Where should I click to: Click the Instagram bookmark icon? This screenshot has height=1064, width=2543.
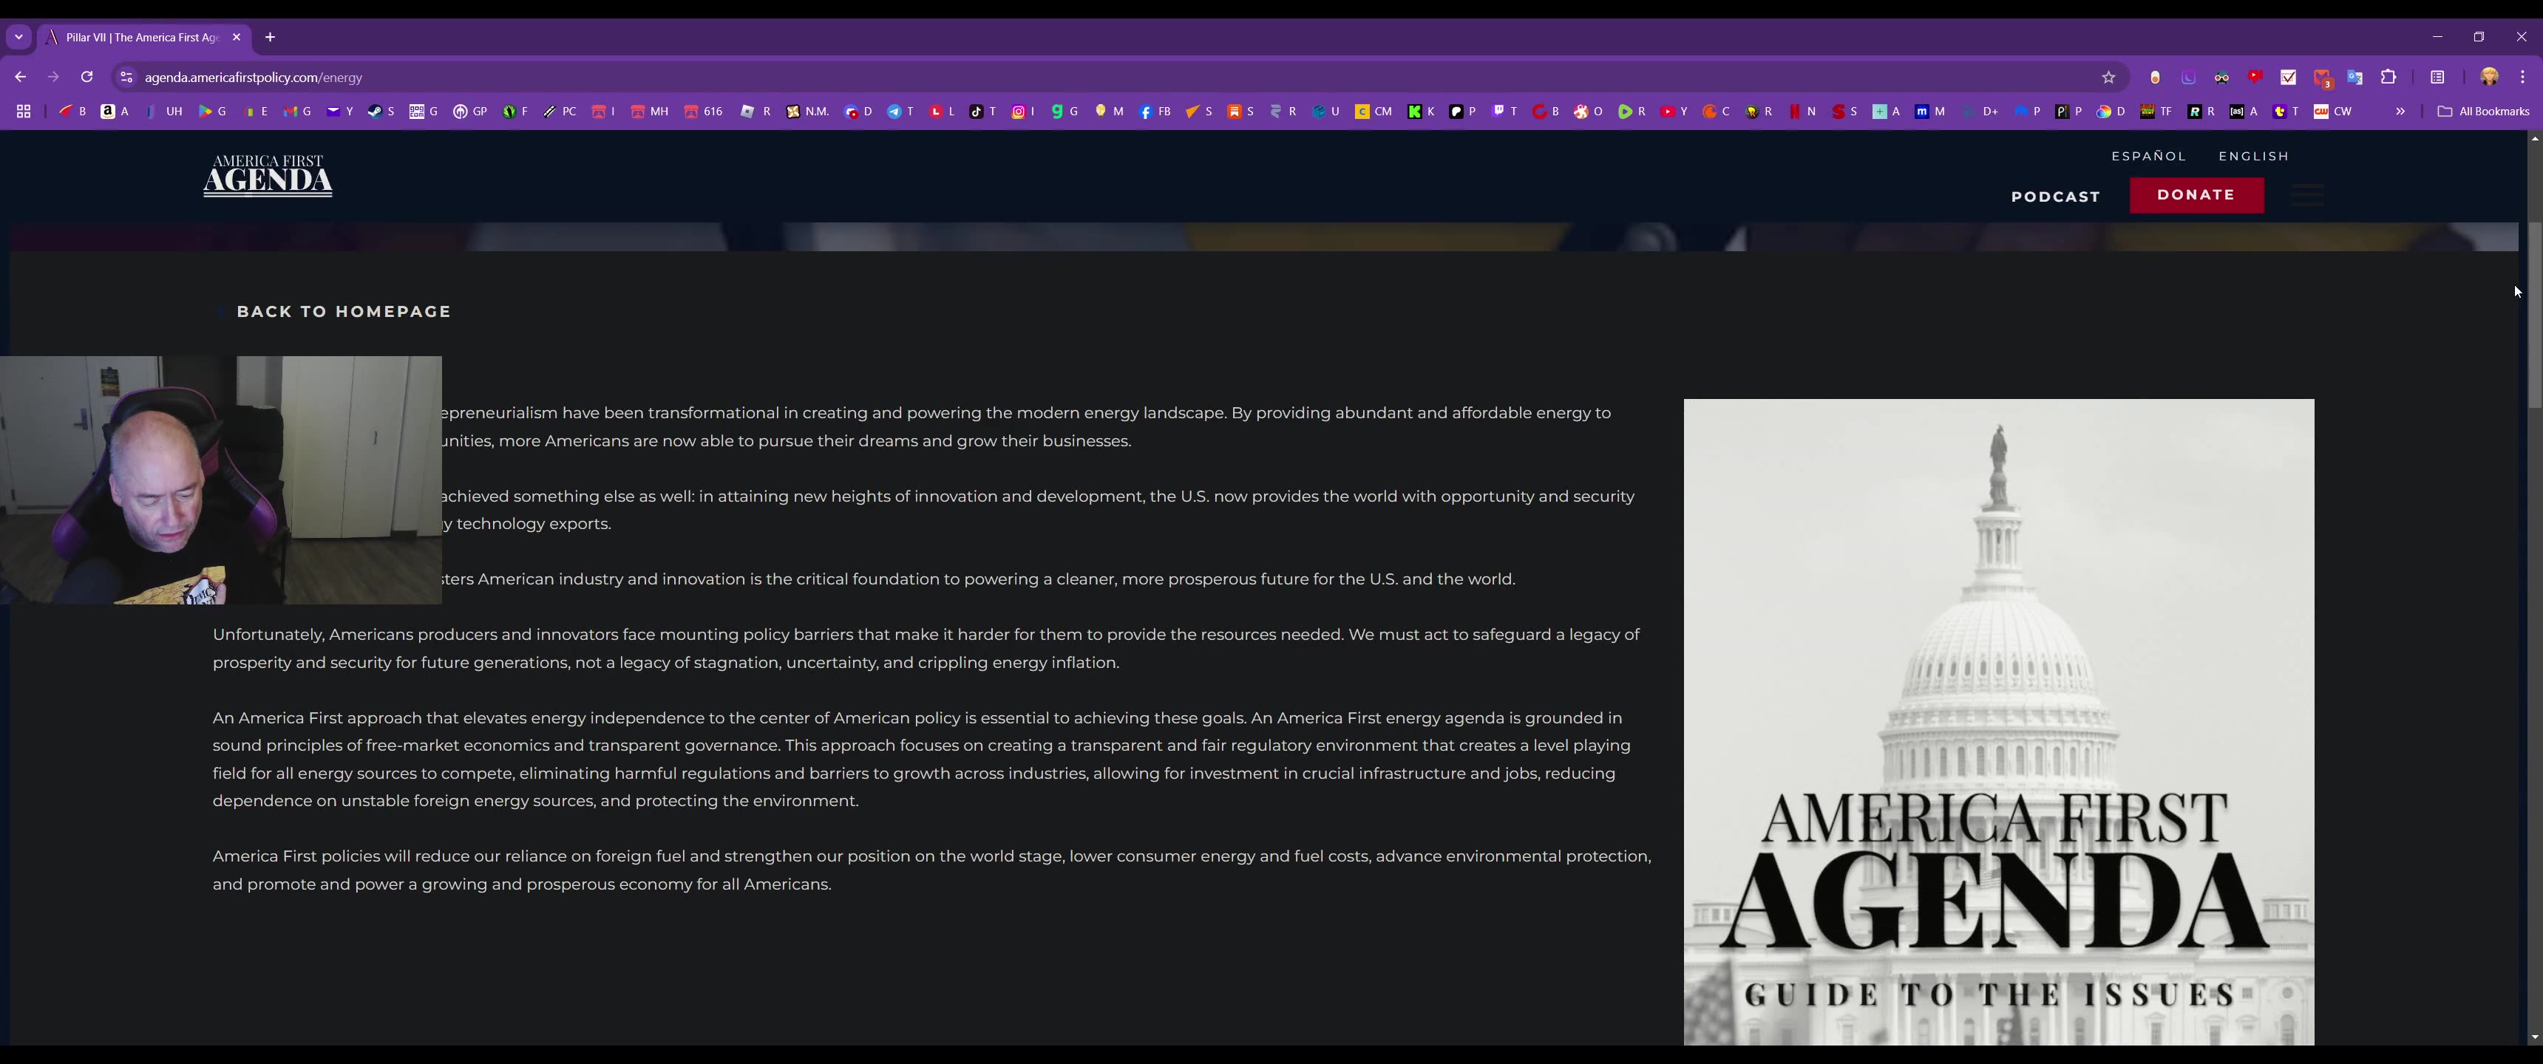1019,112
